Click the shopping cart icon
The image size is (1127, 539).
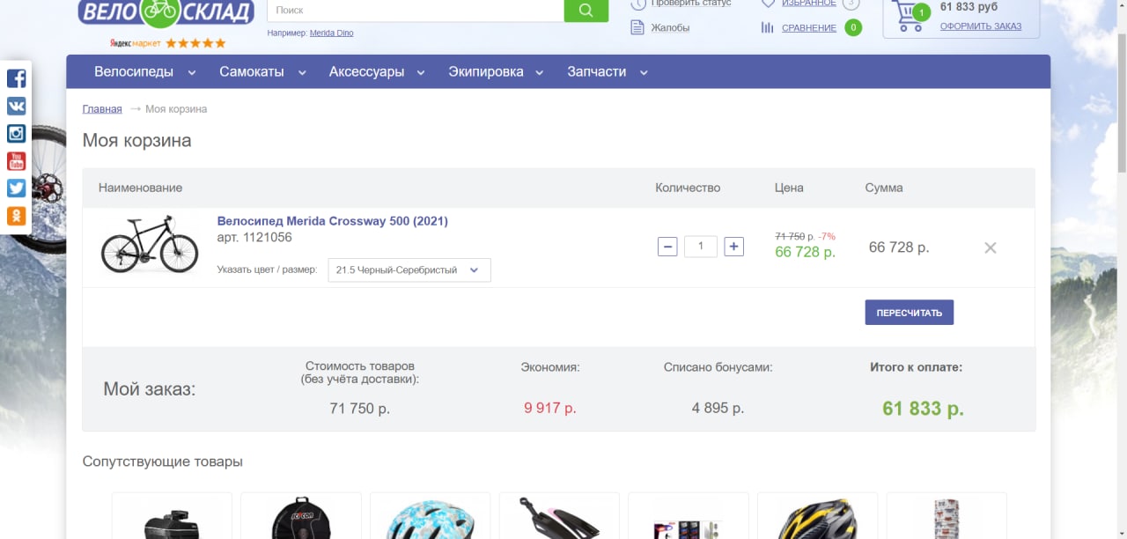click(x=909, y=16)
